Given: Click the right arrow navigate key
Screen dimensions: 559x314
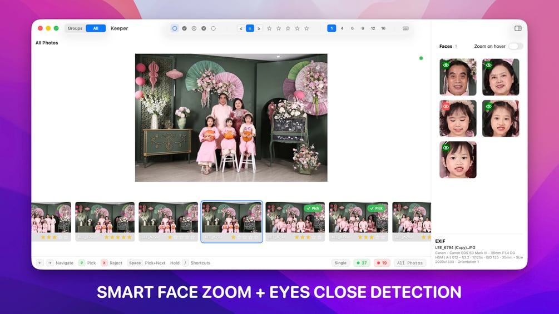Looking at the screenshot, I should 50,263.
